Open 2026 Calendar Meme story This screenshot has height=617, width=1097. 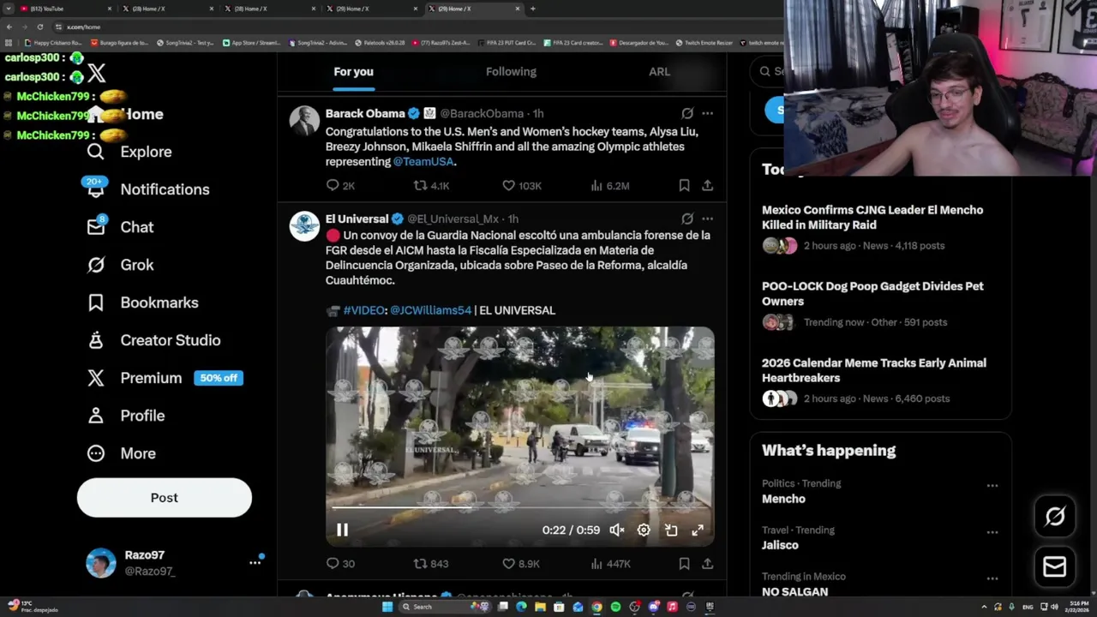point(874,370)
